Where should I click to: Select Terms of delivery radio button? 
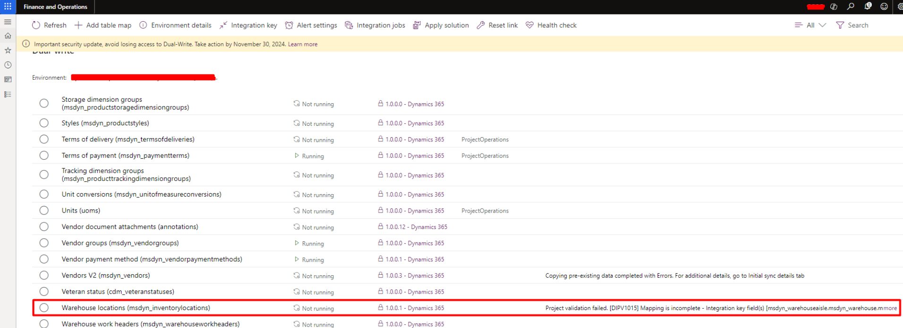point(44,139)
